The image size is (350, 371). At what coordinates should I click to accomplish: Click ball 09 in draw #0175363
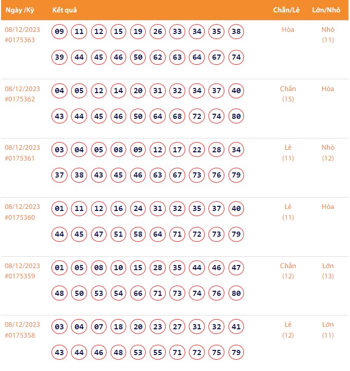pos(59,32)
